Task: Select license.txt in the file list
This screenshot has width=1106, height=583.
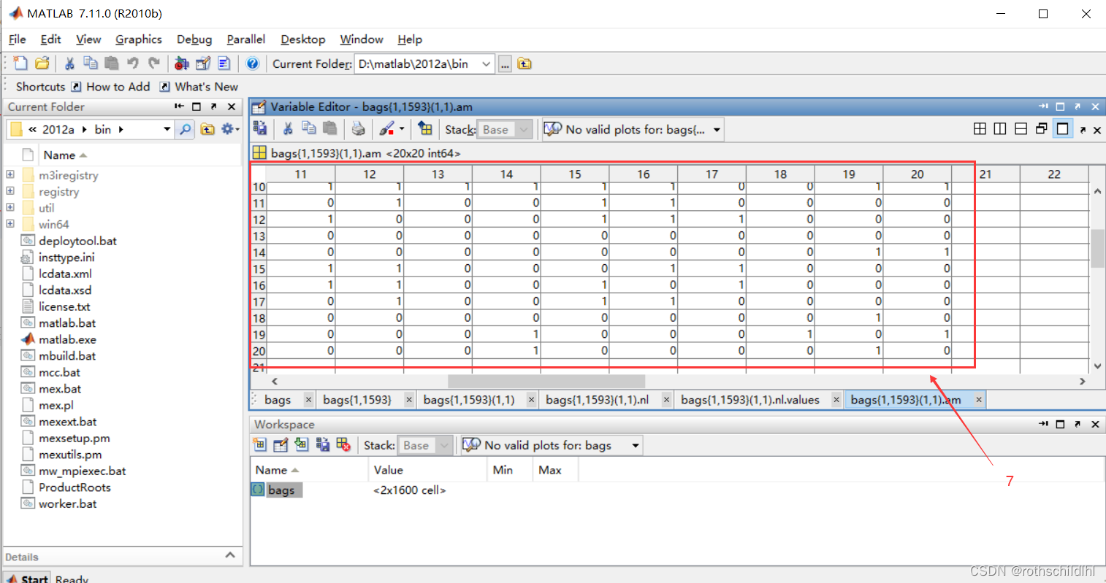Action: pos(64,306)
